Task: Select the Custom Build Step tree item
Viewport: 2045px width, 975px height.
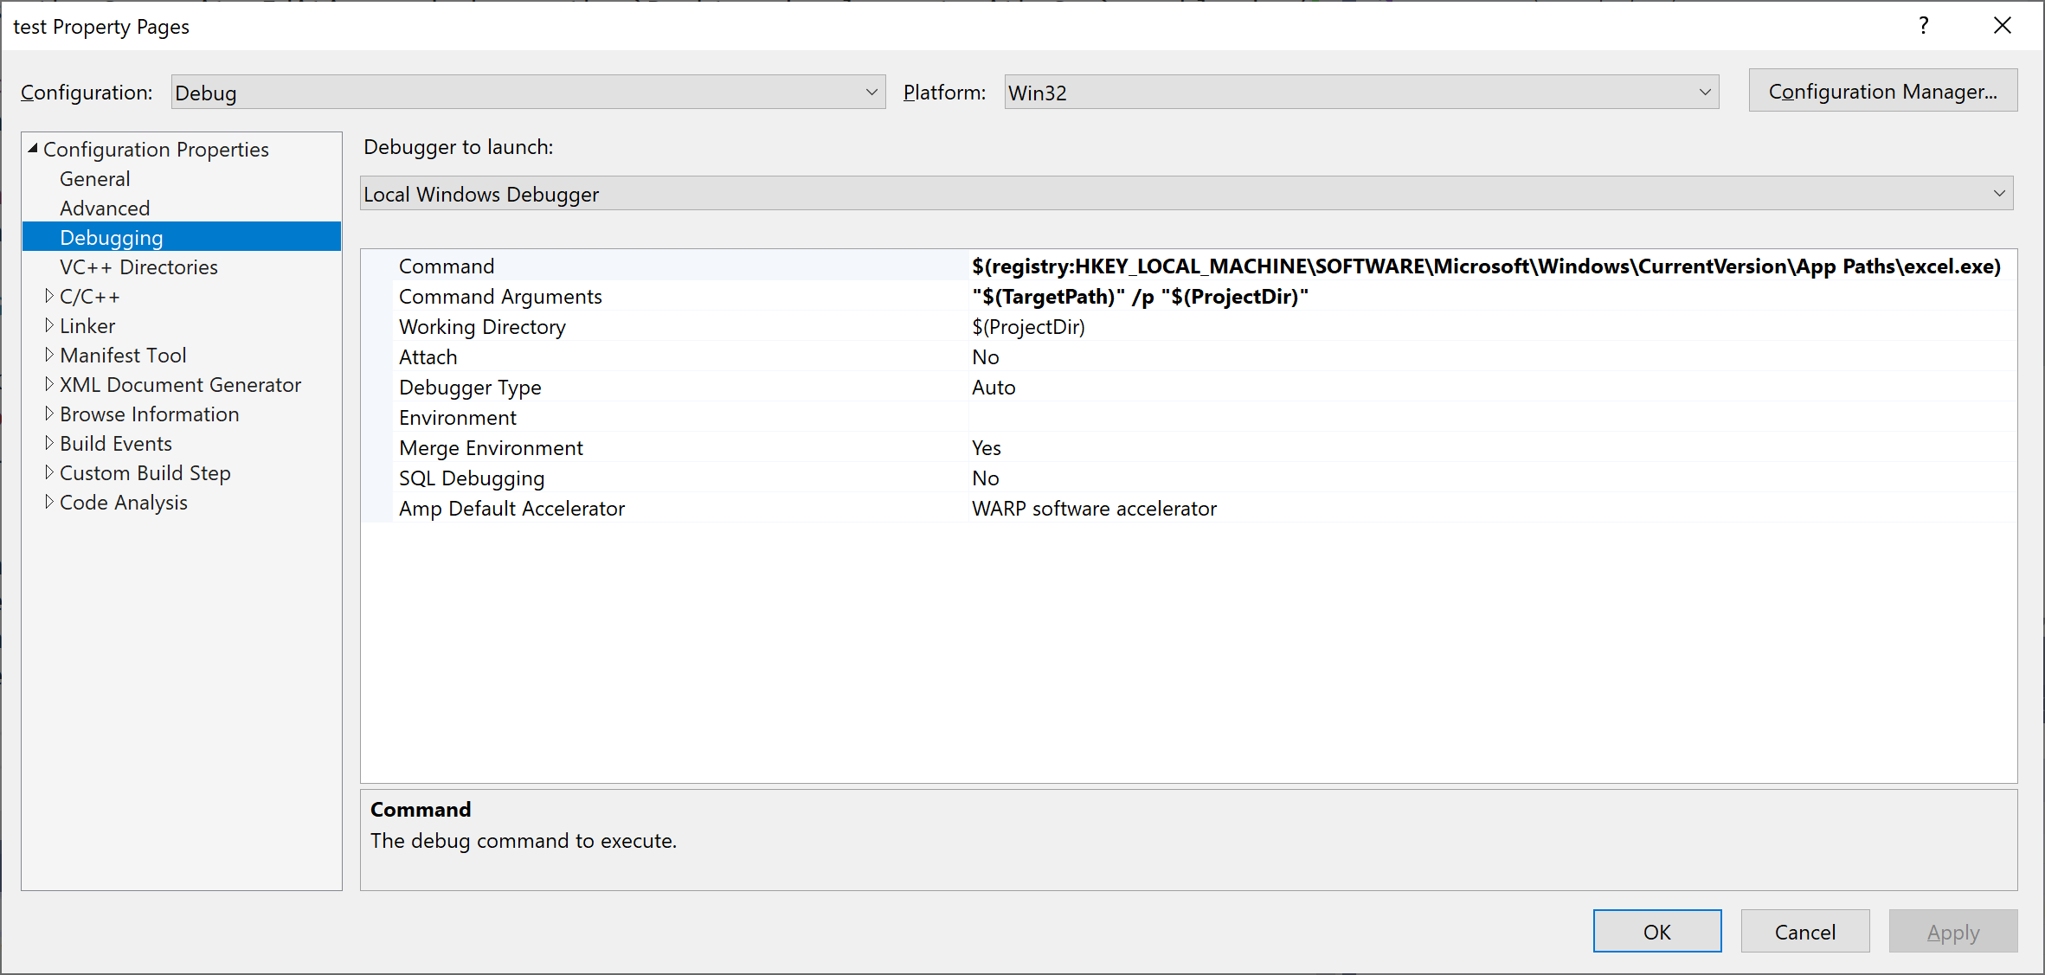Action: click(x=147, y=471)
